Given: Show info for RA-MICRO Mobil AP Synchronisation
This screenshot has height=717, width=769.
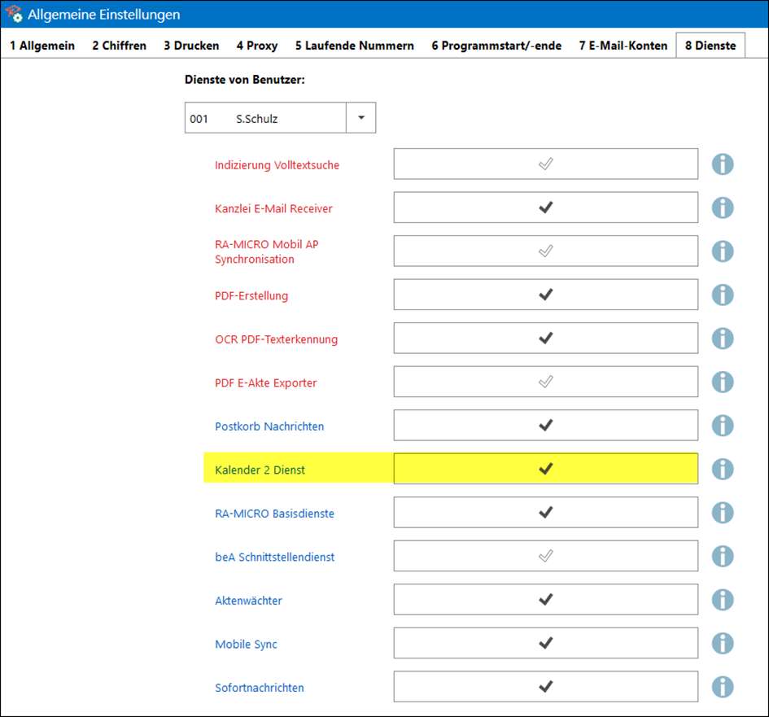Looking at the screenshot, I should coord(723,251).
